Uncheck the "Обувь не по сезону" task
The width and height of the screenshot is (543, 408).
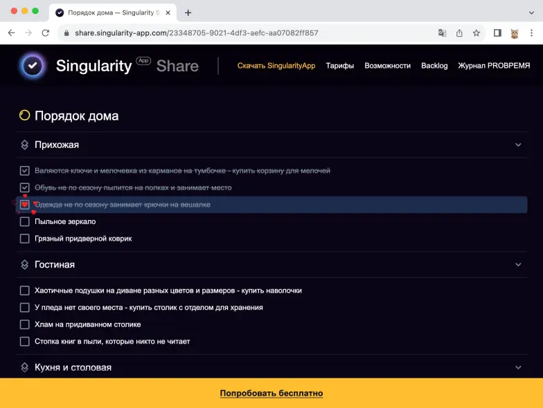point(25,187)
